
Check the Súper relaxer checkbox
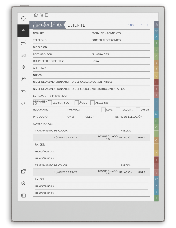tap(138, 110)
